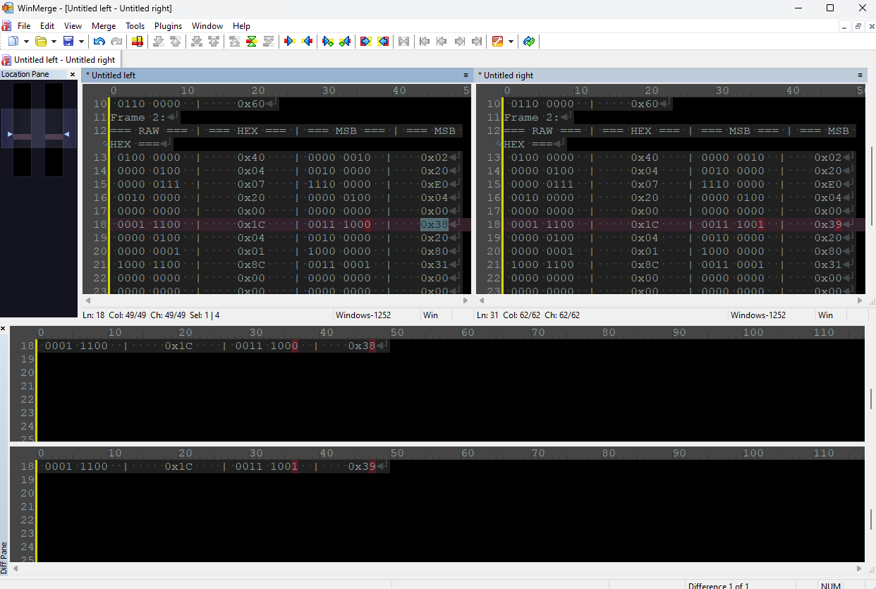876x589 pixels.
Task: Click highlighted '0x38' on left line 18
Action: pyautogui.click(x=434, y=224)
